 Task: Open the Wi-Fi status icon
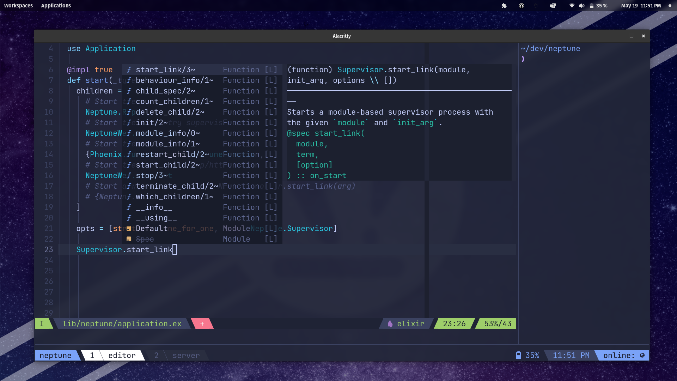tap(572, 6)
